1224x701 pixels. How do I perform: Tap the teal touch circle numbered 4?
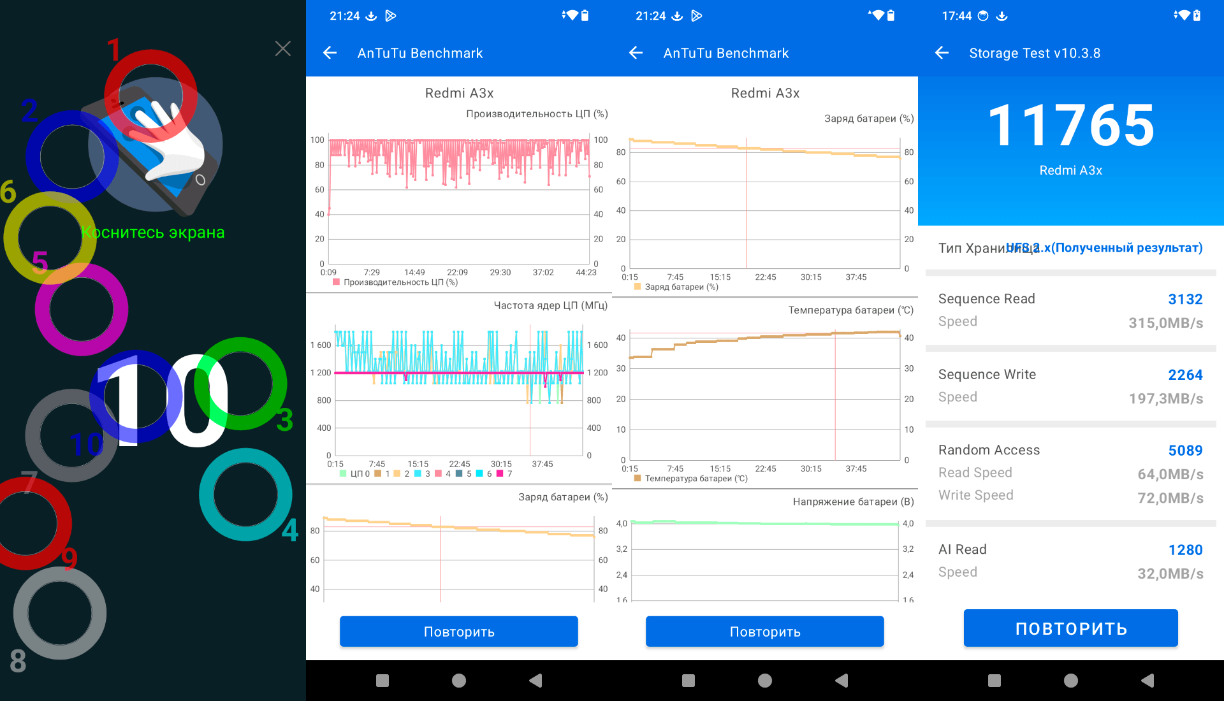click(x=245, y=495)
